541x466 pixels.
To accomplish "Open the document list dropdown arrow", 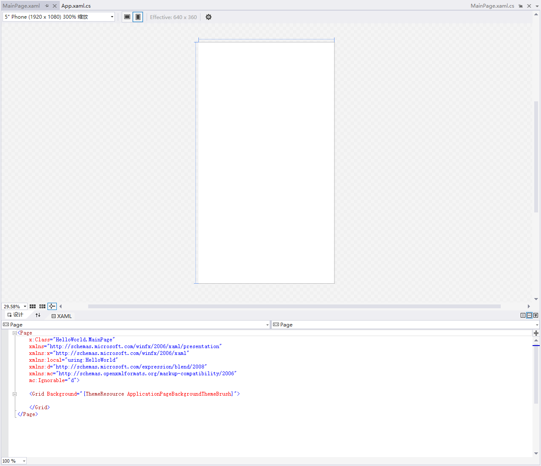I will tap(537, 6).
